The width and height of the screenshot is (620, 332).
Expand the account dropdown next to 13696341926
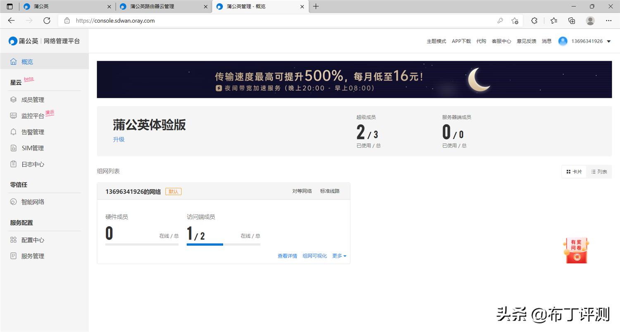click(608, 41)
